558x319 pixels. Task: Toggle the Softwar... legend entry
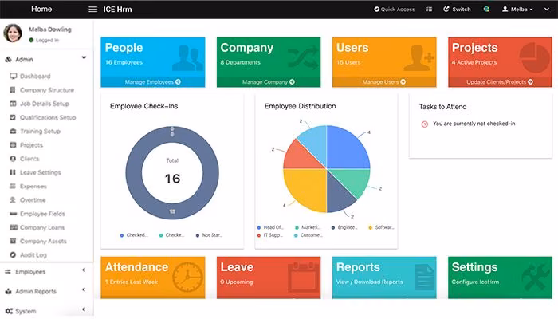[381, 227]
